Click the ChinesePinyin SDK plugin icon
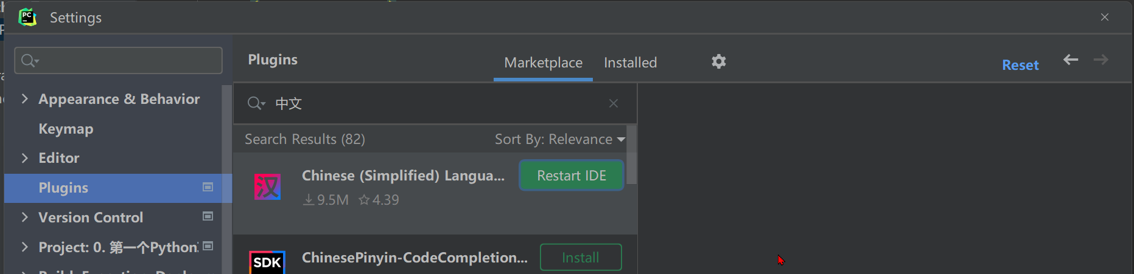 coord(267,262)
